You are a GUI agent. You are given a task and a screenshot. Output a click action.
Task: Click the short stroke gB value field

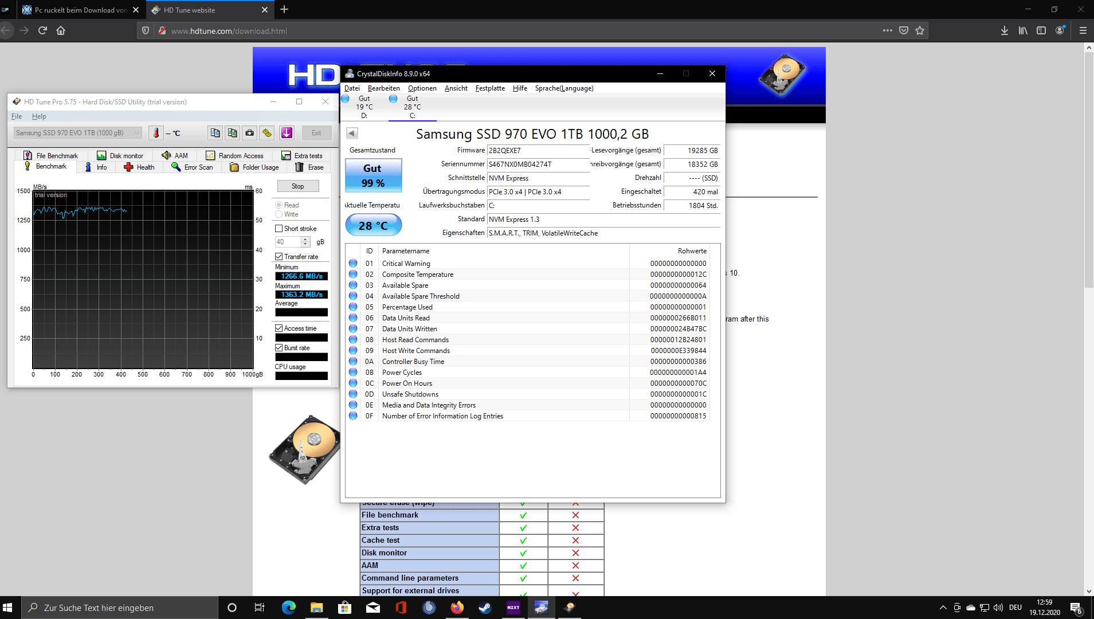click(x=288, y=242)
